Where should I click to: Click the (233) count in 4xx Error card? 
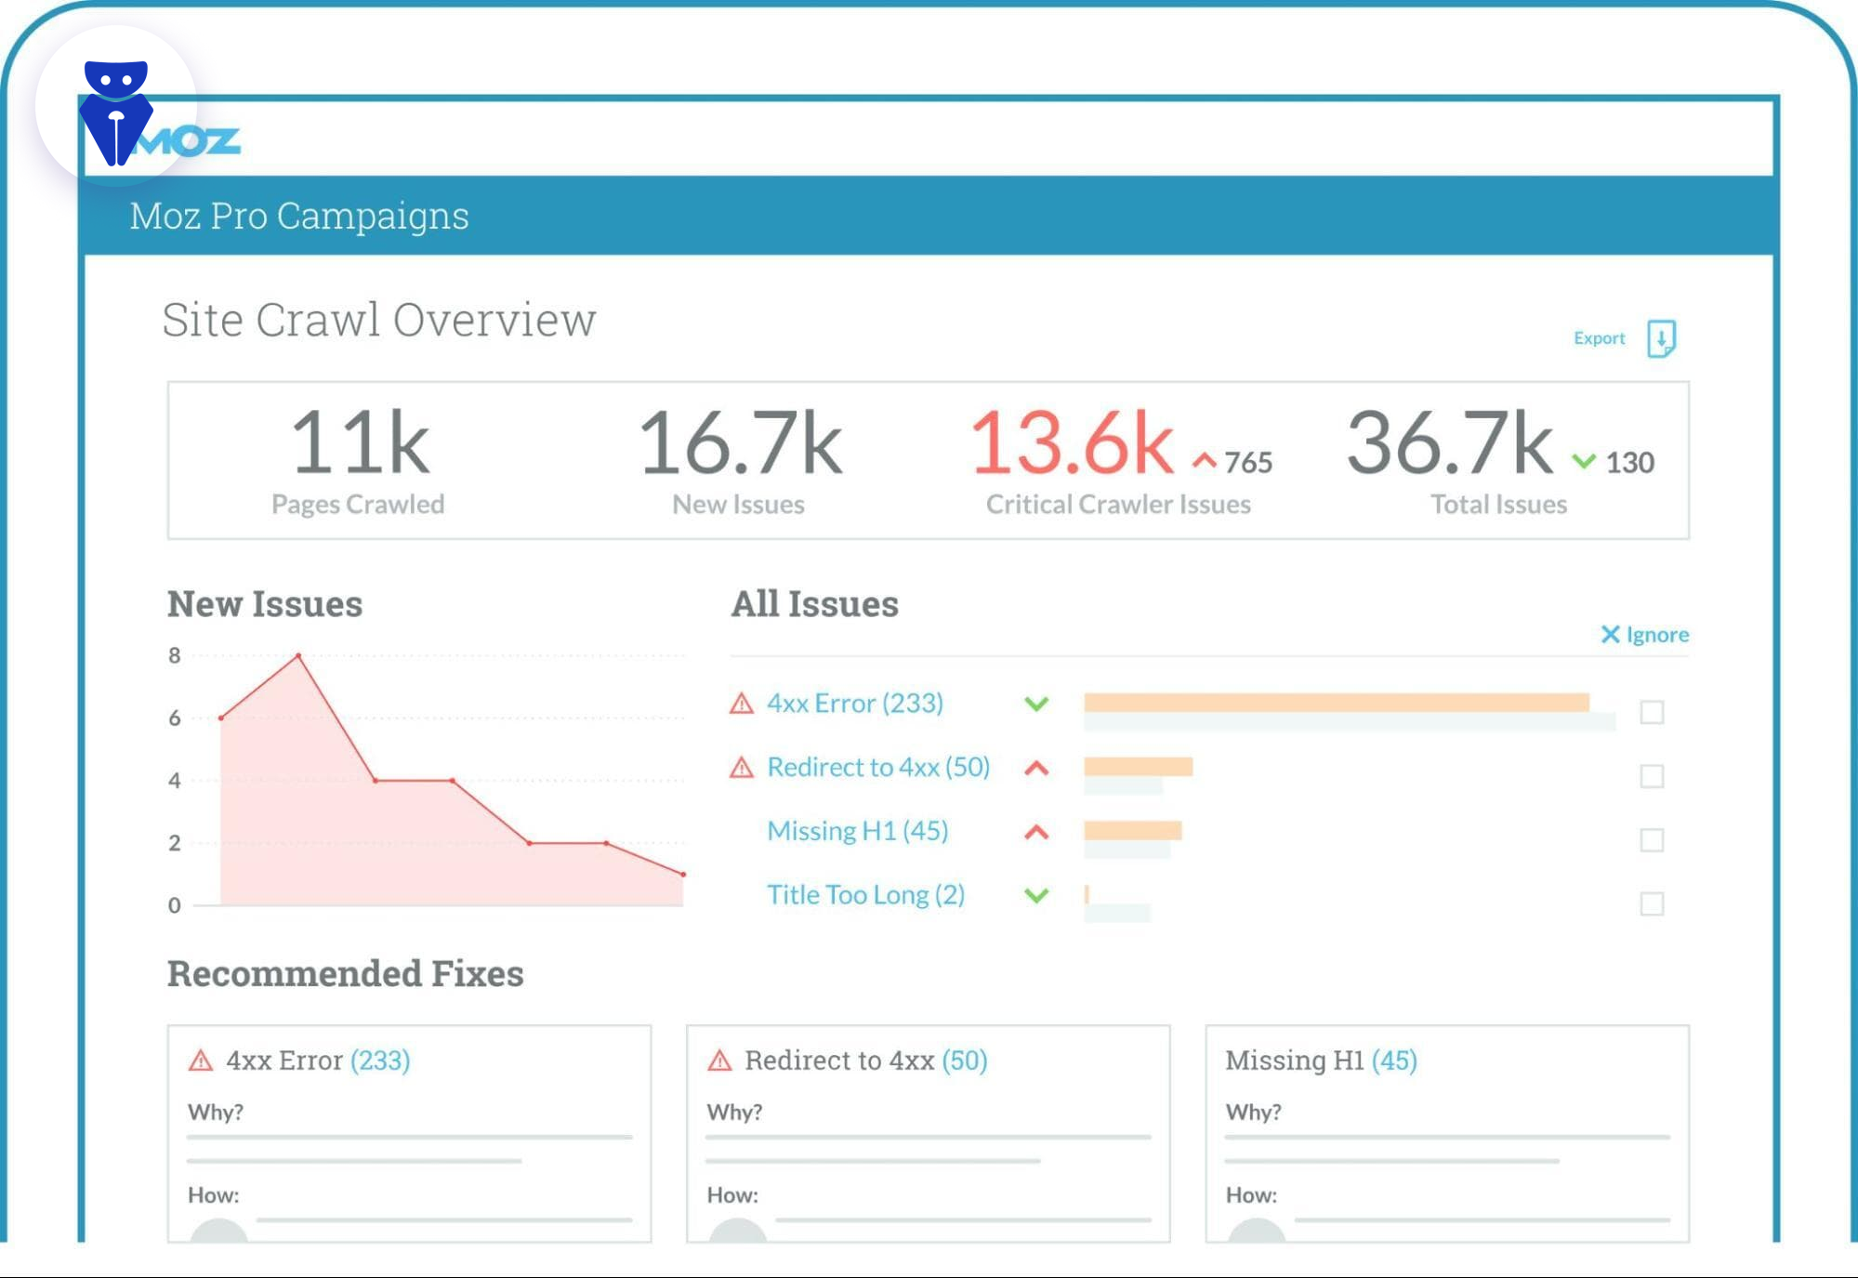380,1061
